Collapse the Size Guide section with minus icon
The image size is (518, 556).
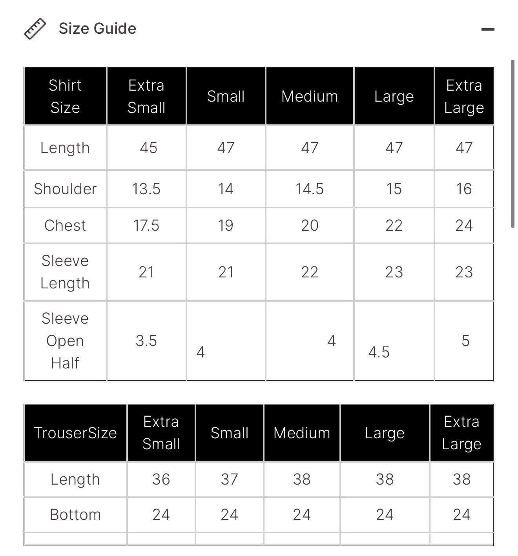(487, 29)
